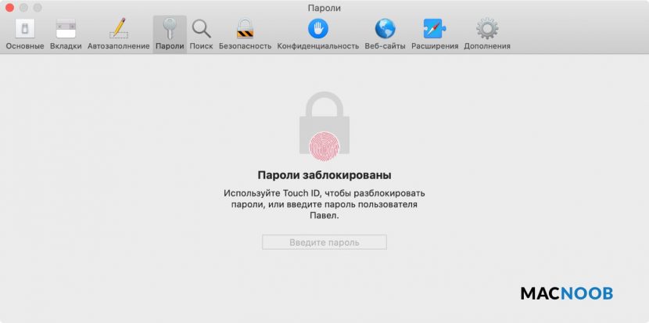Viewport: 649px width, 323px height.
Task: Click the Пароли window title text
Action: pyautogui.click(x=324, y=9)
